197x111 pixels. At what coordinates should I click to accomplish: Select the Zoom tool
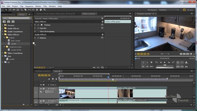[x=45, y=10]
